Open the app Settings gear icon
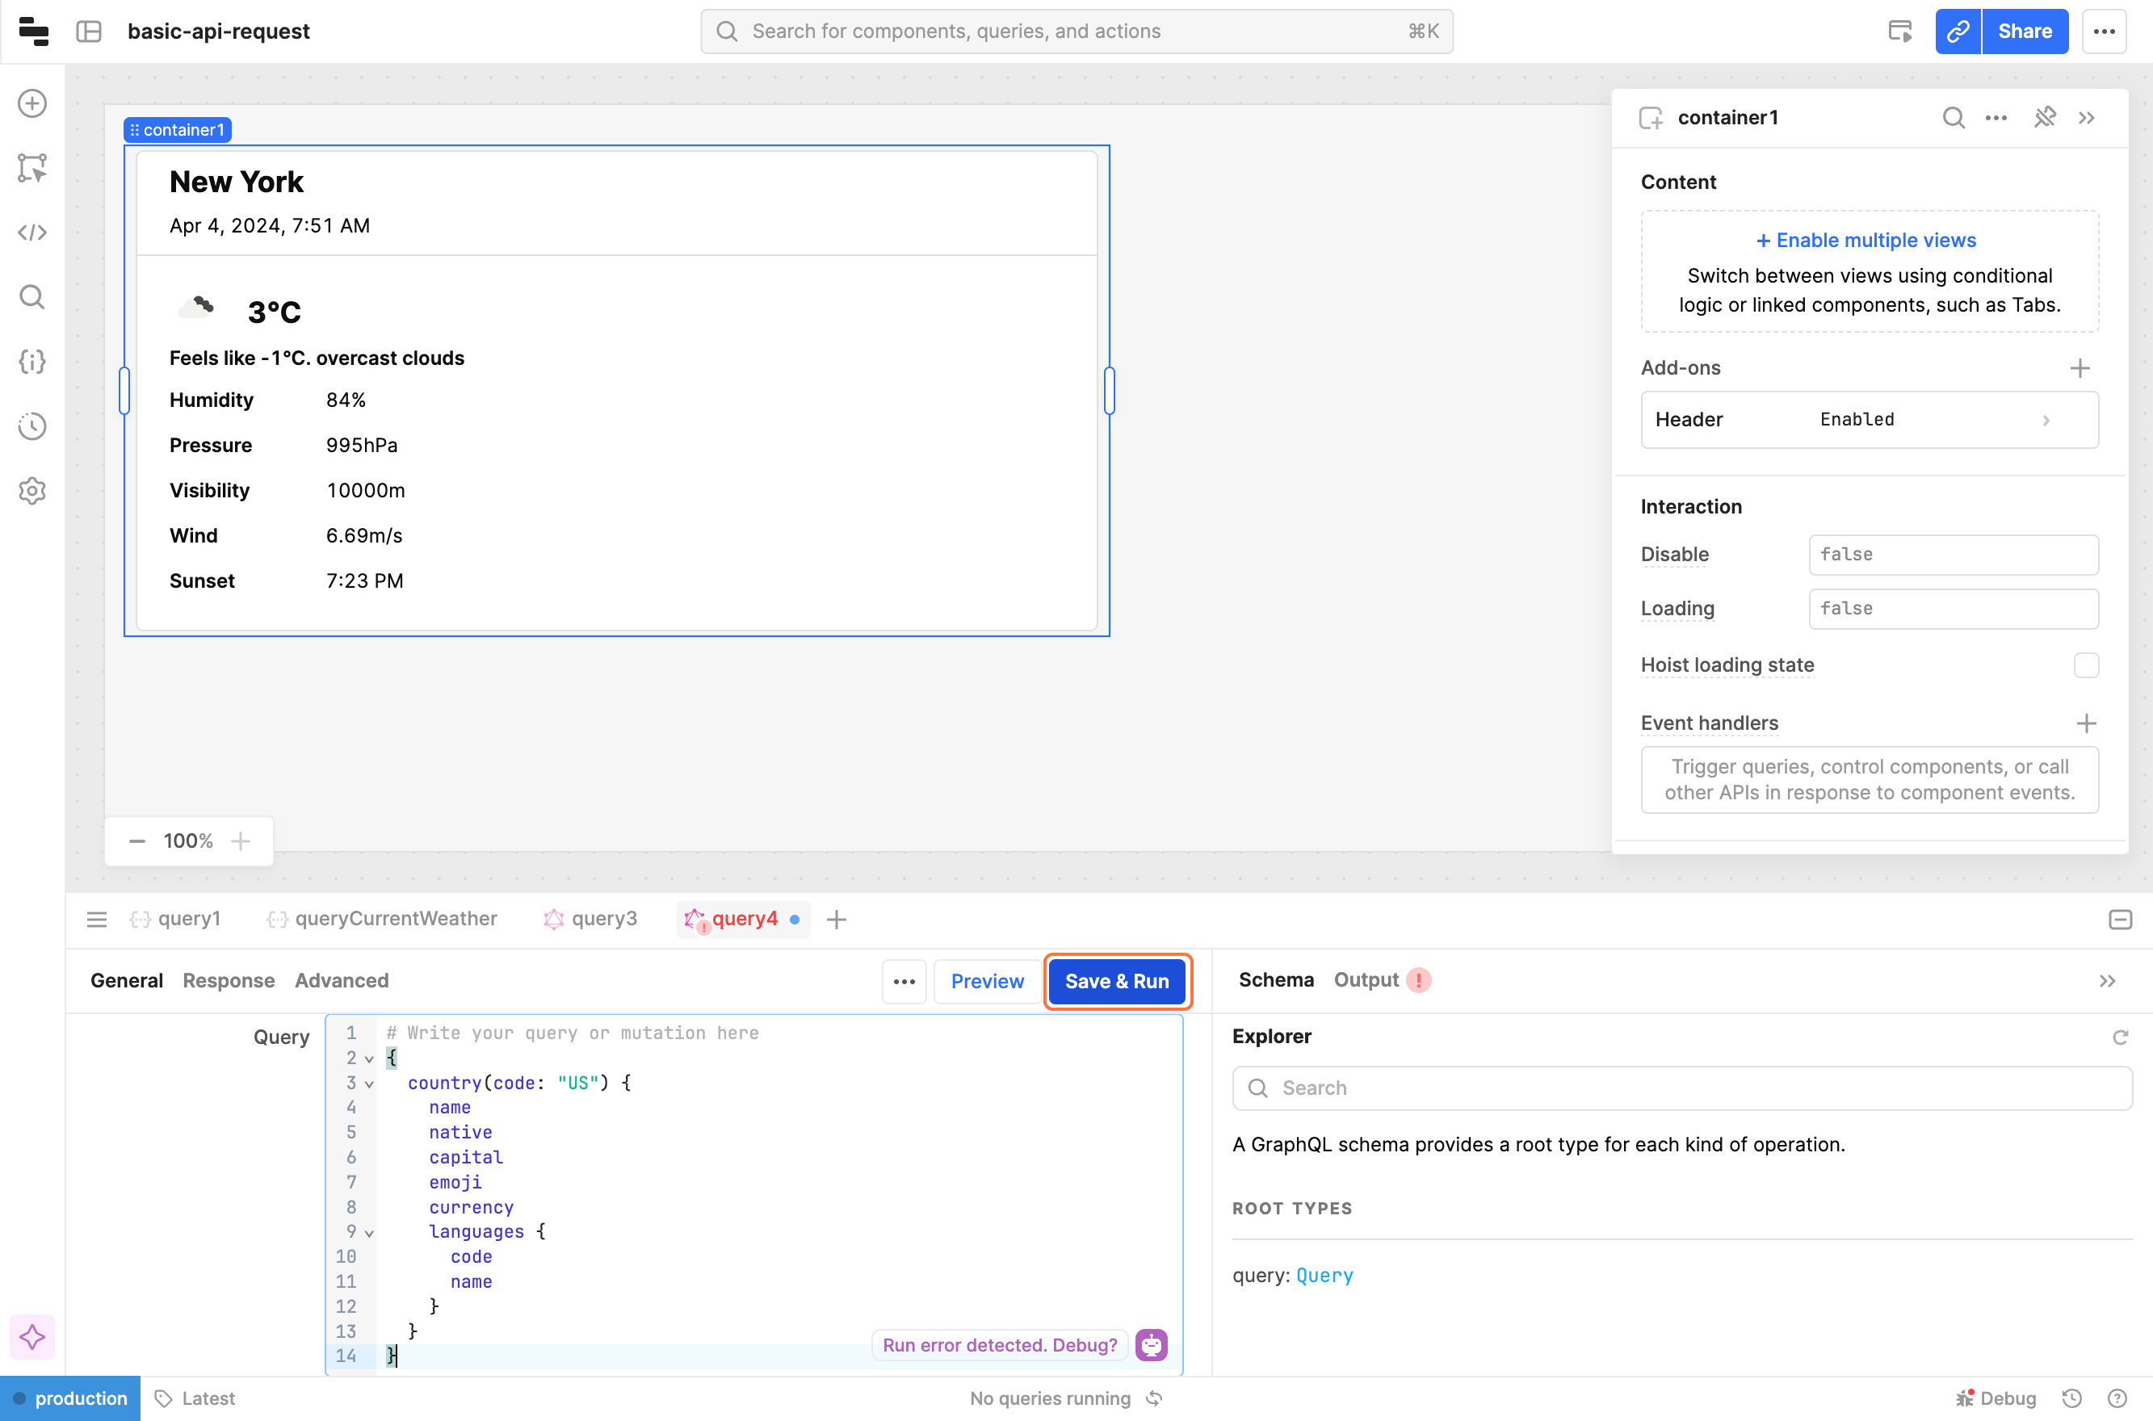Image resolution: width=2153 pixels, height=1421 pixels. point(32,490)
